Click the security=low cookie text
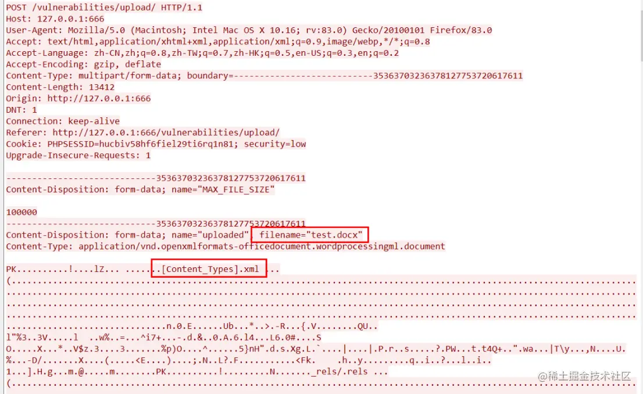The image size is (643, 394). (275, 144)
